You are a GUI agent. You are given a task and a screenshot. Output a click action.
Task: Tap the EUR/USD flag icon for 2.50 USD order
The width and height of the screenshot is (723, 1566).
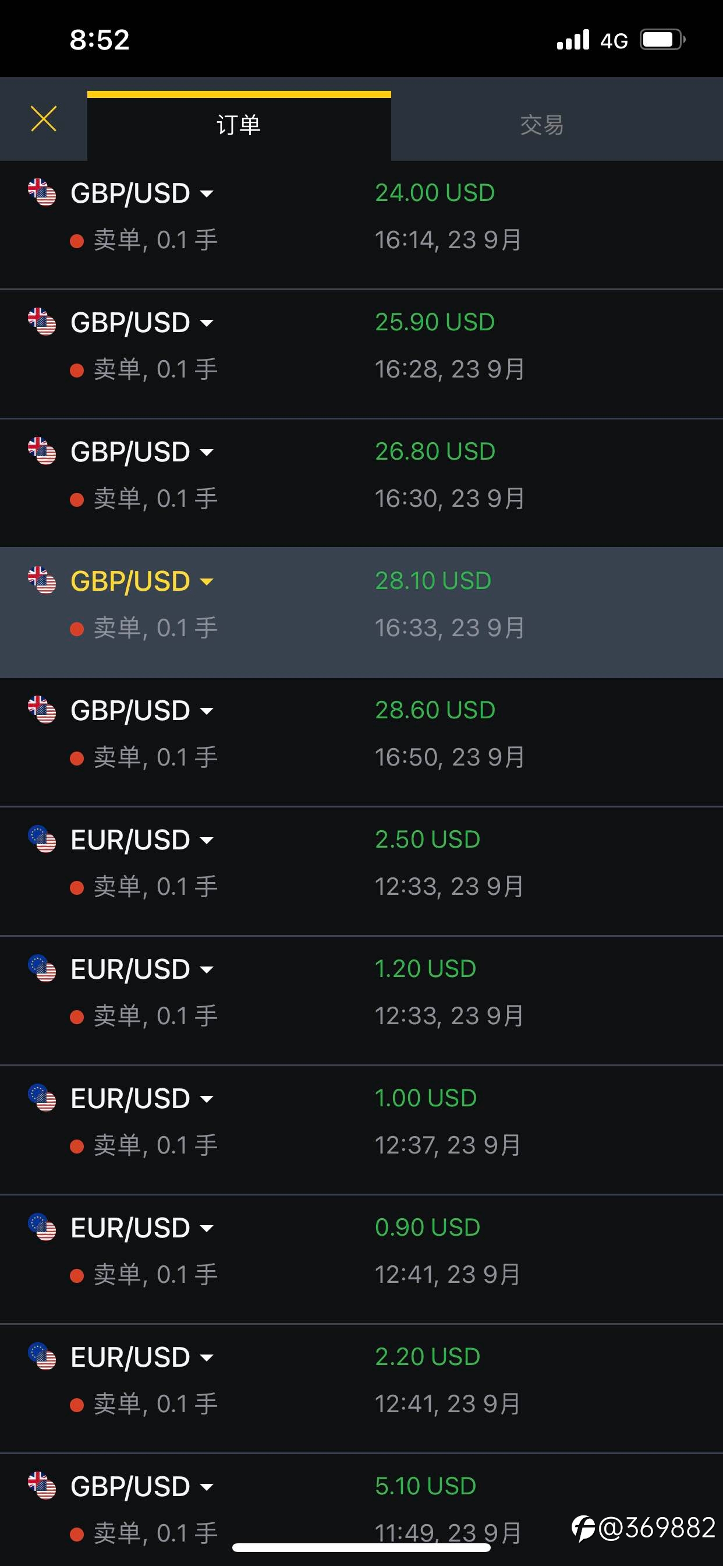coord(42,840)
